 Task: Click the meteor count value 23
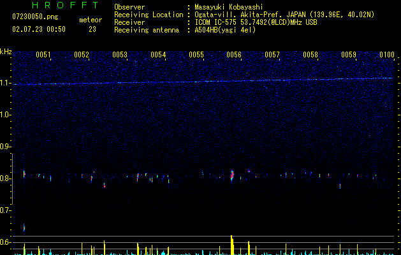(92, 29)
